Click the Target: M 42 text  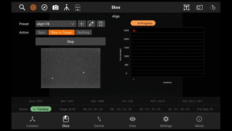[x=67, y=109]
